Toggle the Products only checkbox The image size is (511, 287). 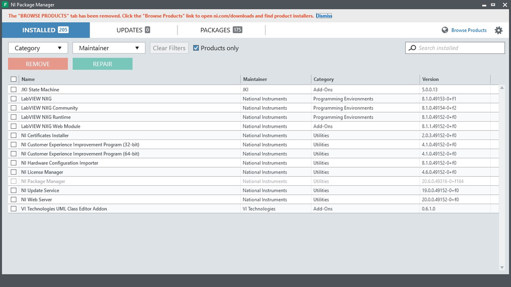click(196, 48)
